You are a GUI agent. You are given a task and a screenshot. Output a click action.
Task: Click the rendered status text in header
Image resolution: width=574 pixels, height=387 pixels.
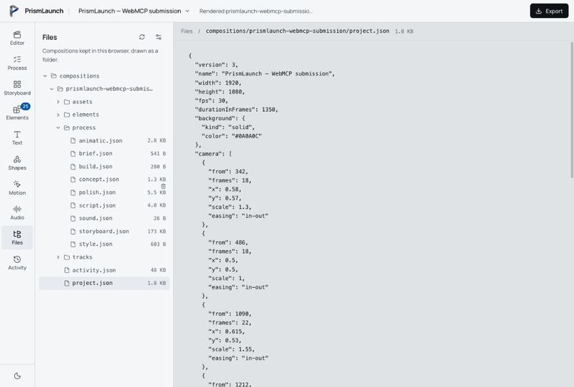coord(256,11)
